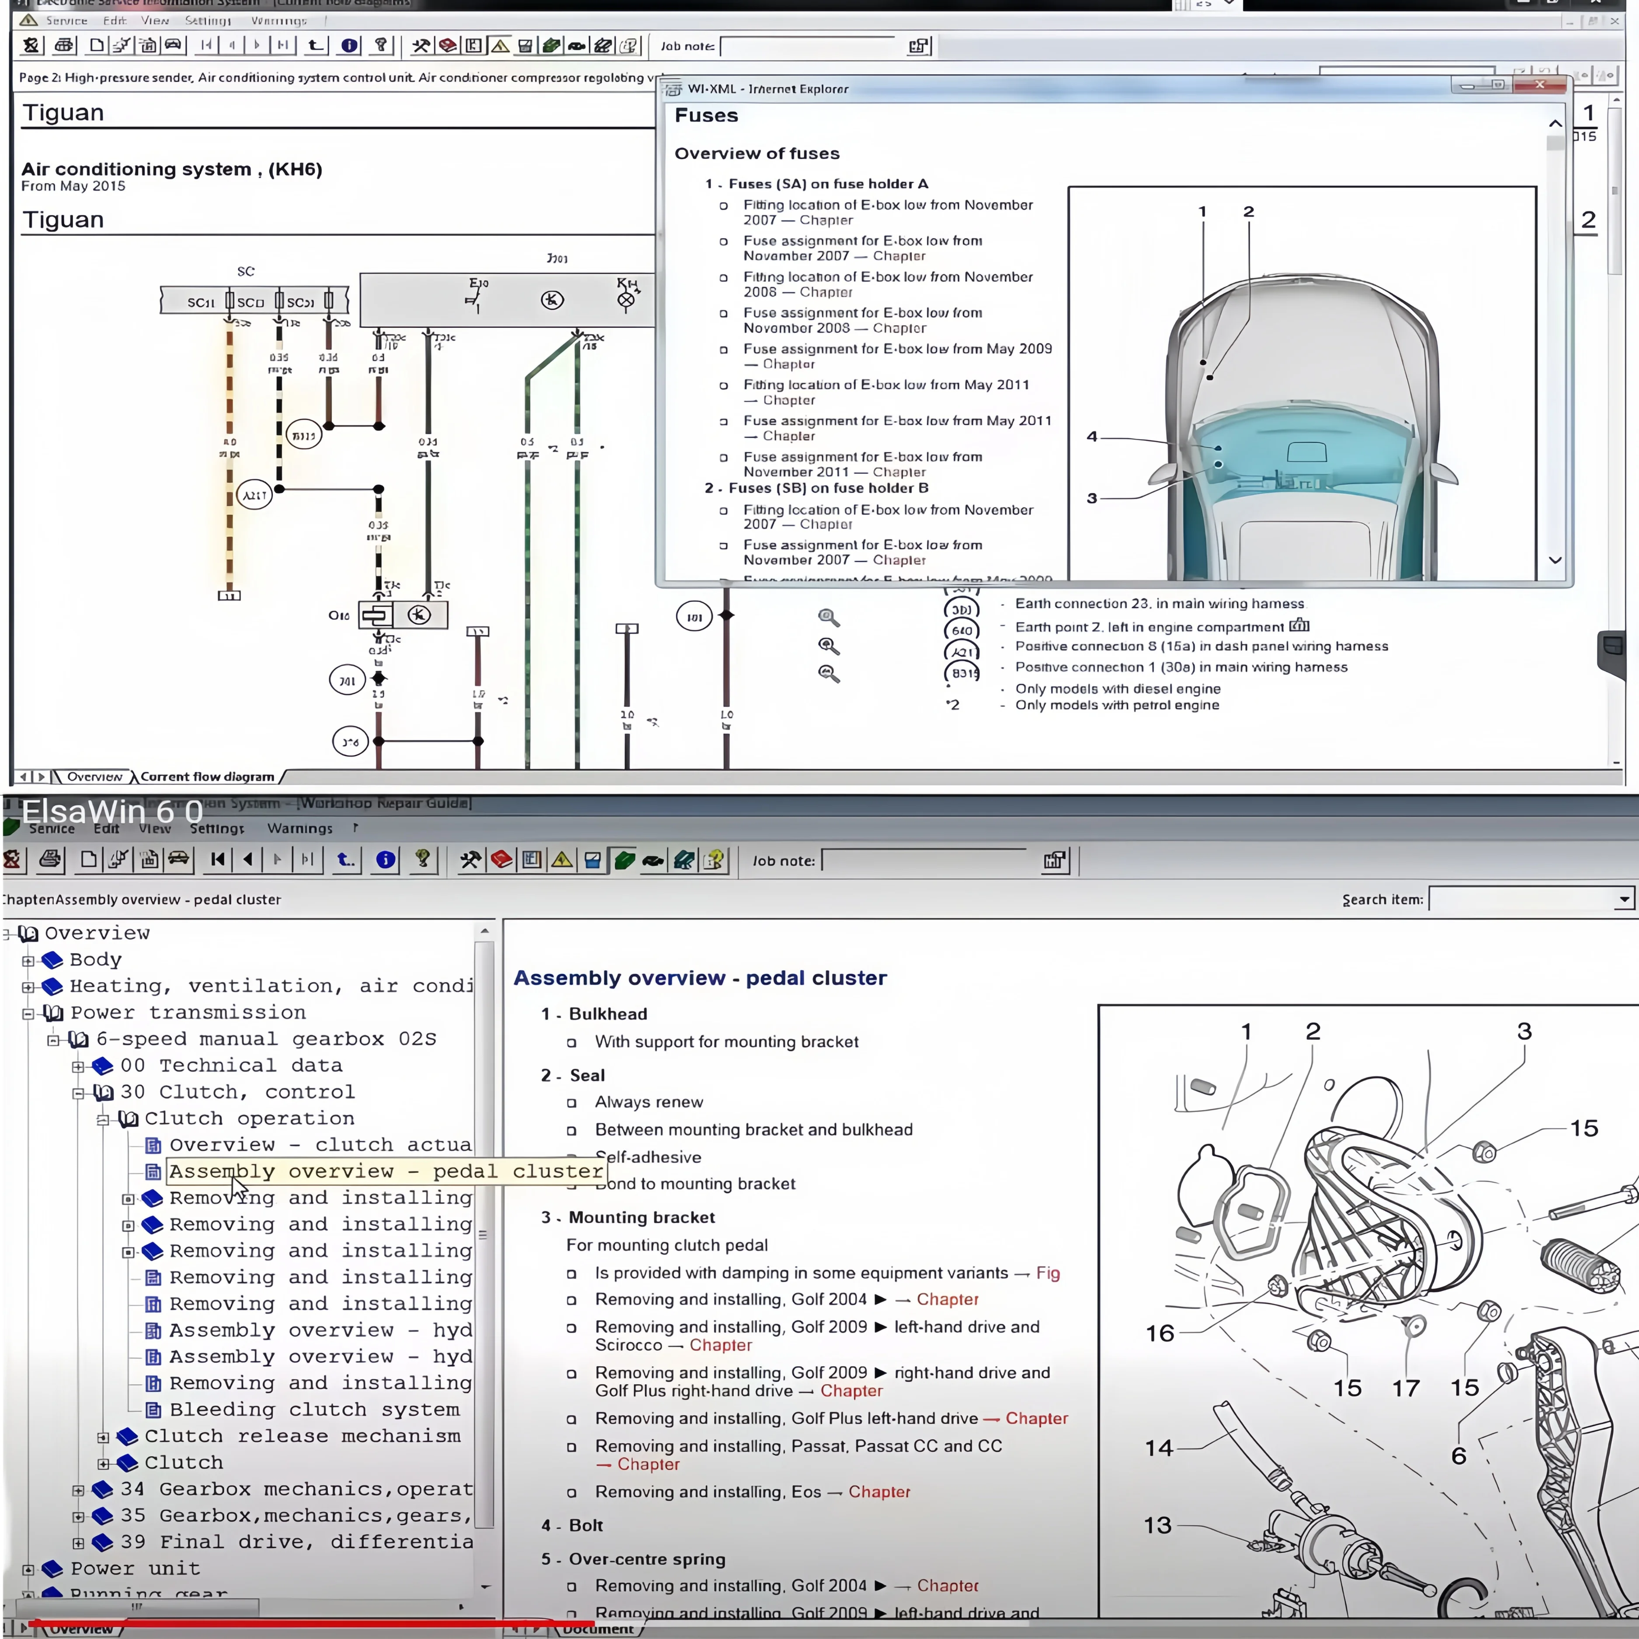
Task: Click the blue info icon in Current flow diagrams toolbar
Action: tap(350, 45)
